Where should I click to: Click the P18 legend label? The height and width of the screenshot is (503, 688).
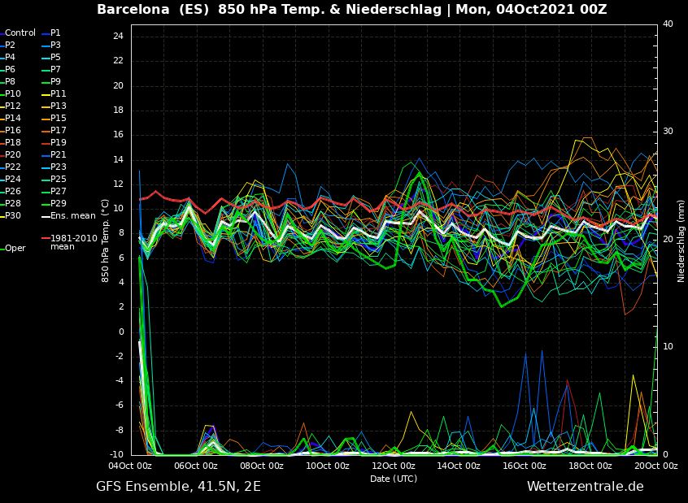pos(13,142)
